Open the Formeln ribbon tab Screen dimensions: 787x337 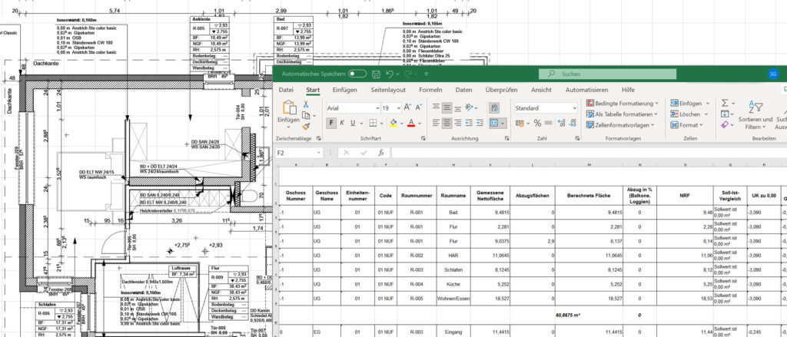tap(430, 90)
